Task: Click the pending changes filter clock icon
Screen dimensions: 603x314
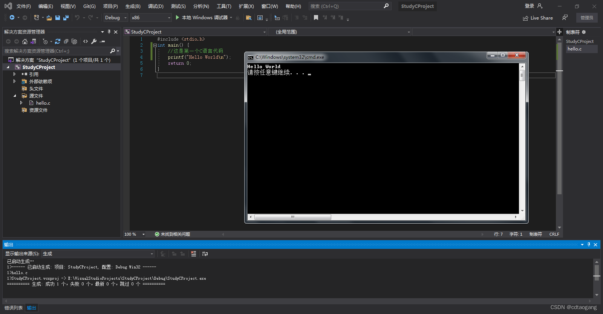Action: (45, 41)
